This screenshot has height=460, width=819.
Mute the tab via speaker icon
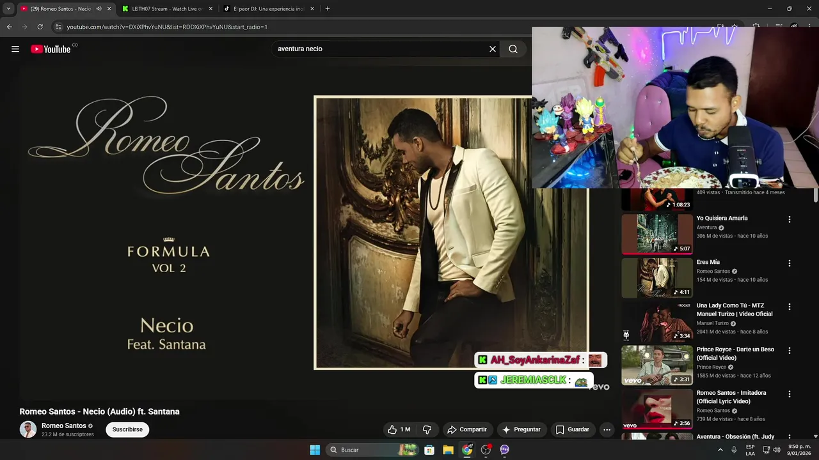(x=99, y=9)
